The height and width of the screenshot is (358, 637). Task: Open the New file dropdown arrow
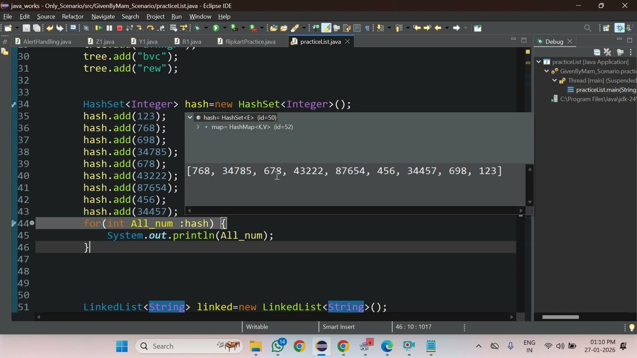(17, 28)
